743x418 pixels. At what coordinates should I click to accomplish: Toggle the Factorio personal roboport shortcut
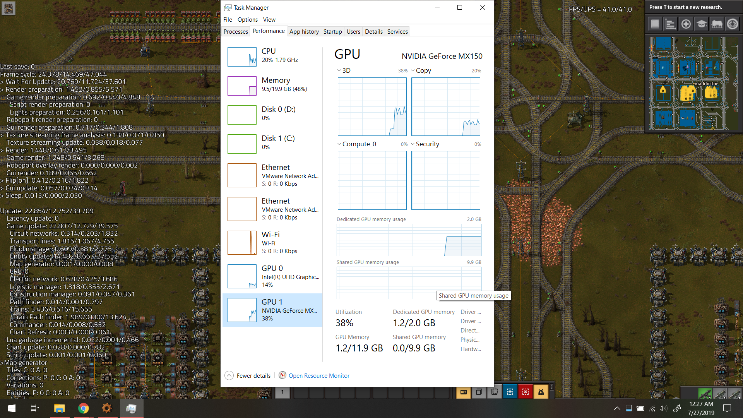coord(541,392)
